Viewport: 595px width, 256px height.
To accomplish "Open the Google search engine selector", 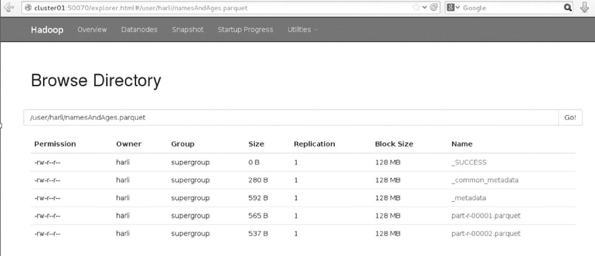I will [453, 8].
